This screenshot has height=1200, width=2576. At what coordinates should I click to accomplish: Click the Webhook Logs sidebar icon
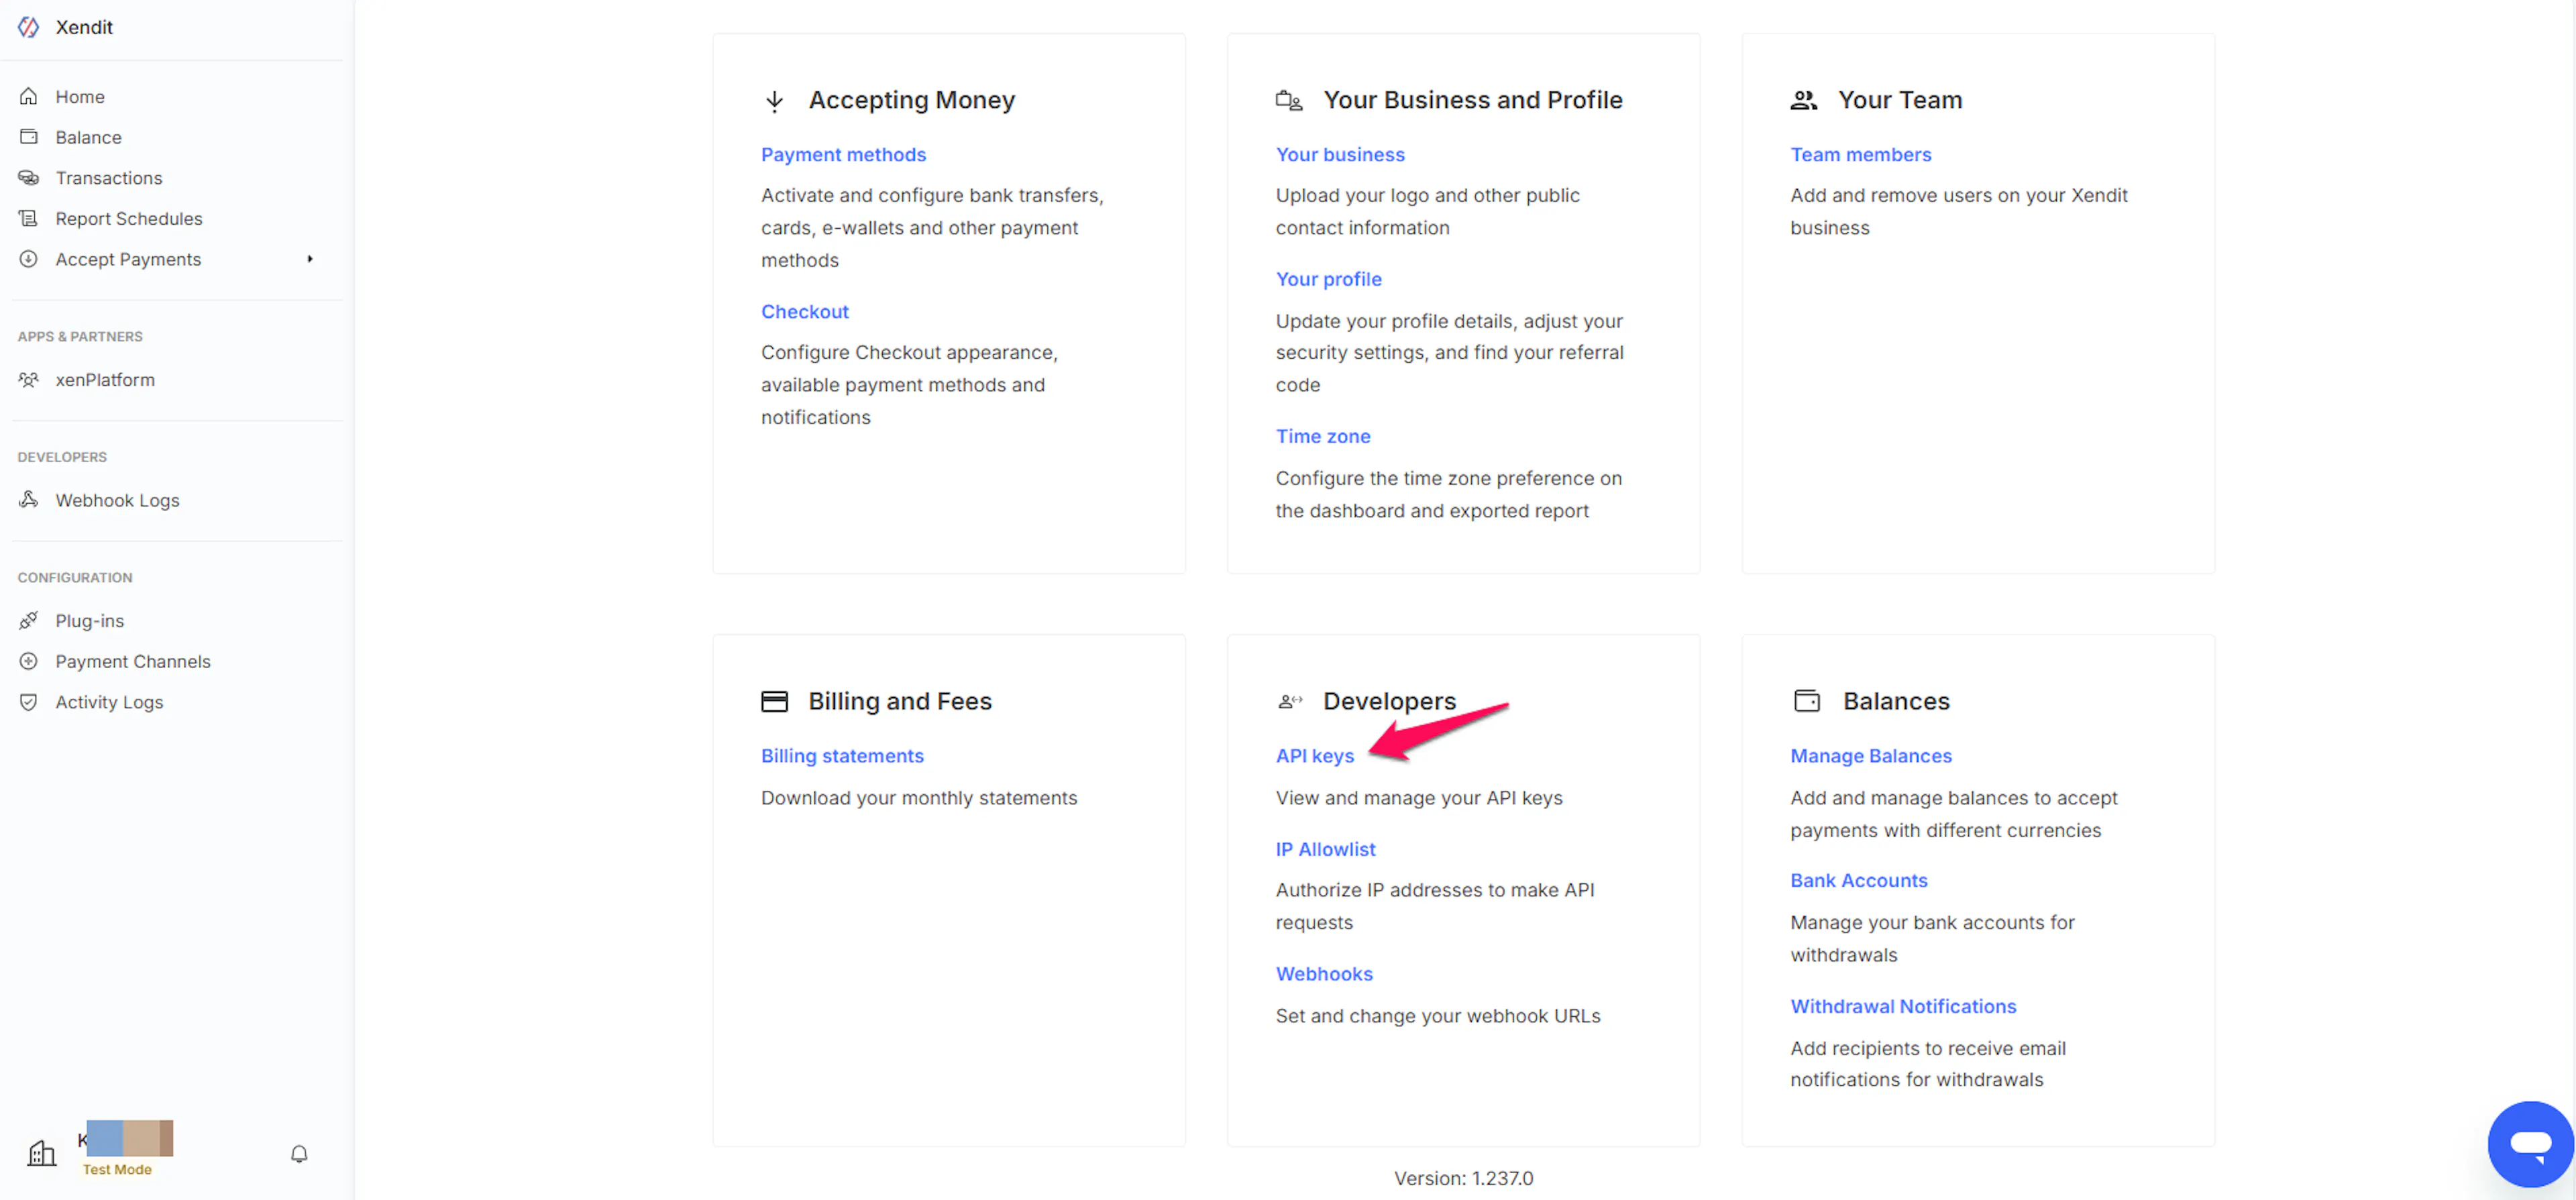pos(29,499)
